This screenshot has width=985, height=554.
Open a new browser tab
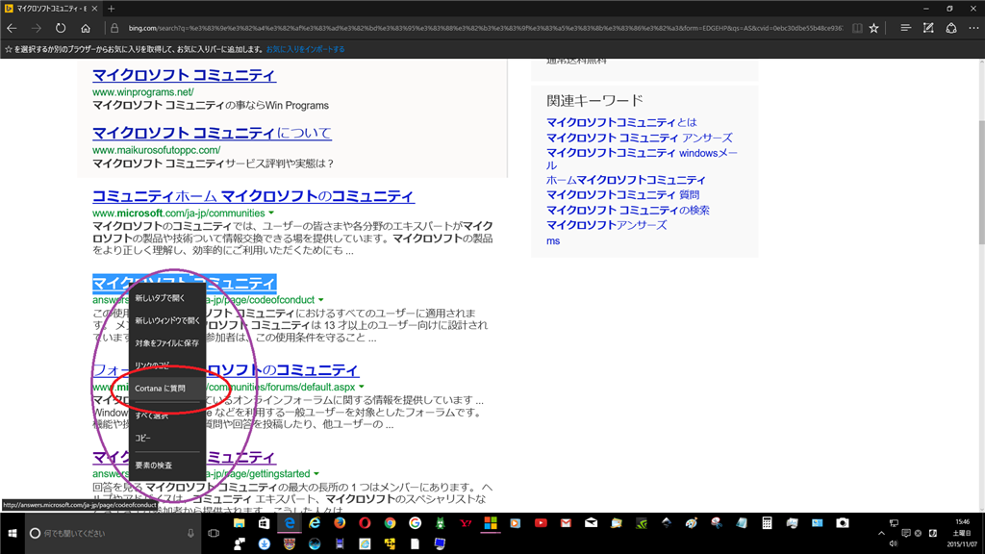click(112, 9)
